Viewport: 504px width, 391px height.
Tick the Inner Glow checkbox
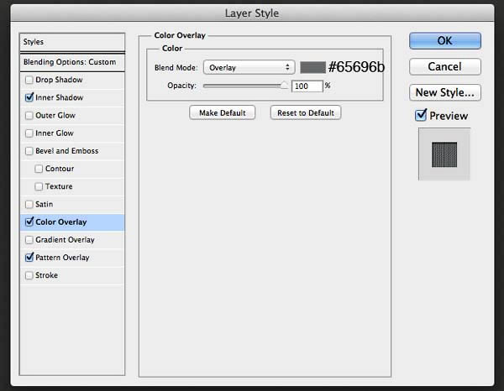coord(29,133)
